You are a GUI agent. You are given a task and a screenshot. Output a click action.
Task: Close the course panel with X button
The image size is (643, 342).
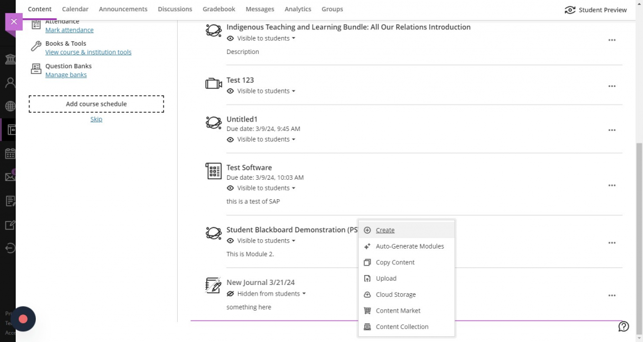[x=14, y=21]
